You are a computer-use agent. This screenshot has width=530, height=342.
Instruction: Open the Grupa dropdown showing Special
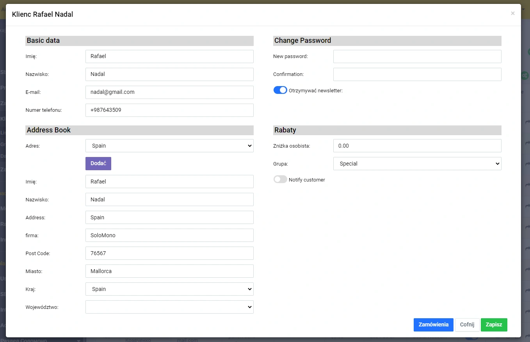click(x=417, y=164)
